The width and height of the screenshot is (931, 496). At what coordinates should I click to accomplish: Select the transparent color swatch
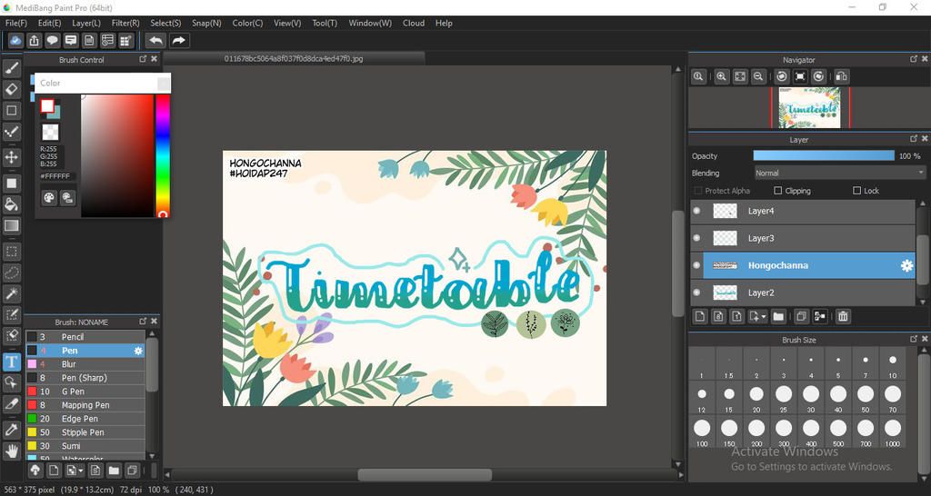(51, 133)
